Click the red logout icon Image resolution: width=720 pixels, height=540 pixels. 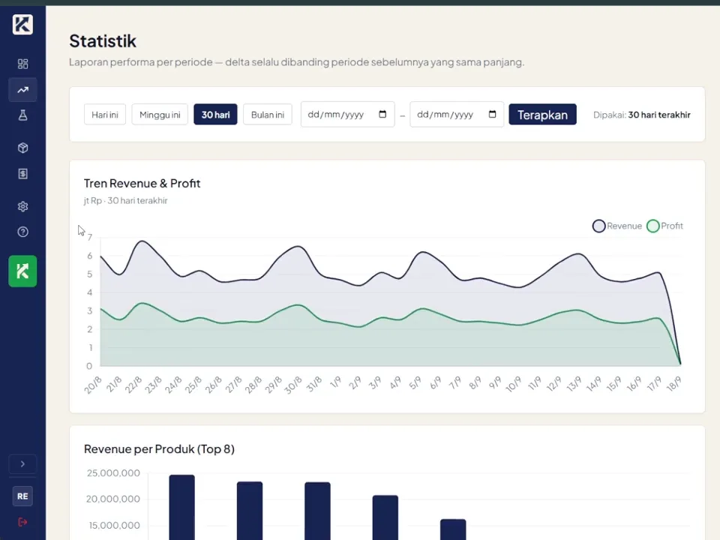[x=22, y=522]
